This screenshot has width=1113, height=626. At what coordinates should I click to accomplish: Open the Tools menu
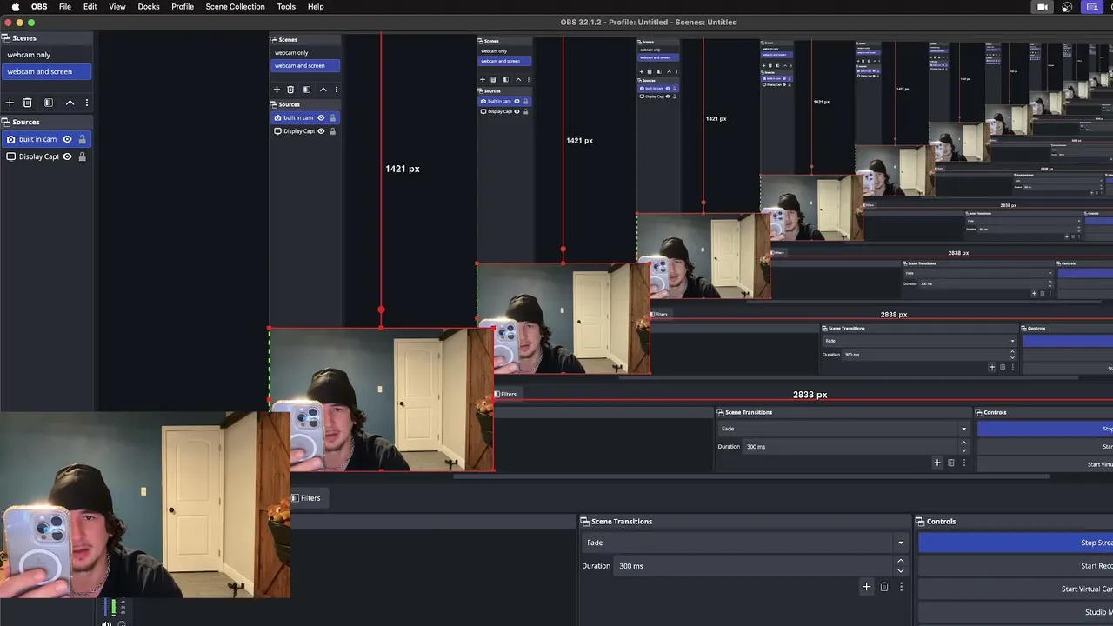(x=286, y=7)
